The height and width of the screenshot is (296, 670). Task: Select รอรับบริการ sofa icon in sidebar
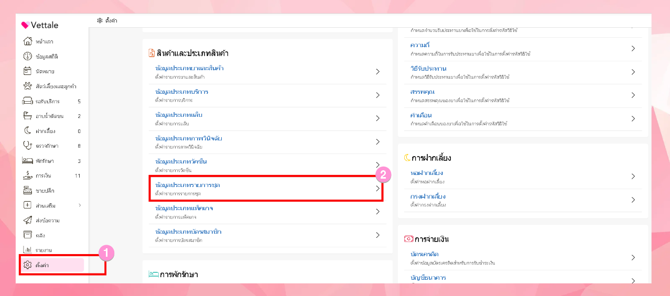tap(28, 101)
